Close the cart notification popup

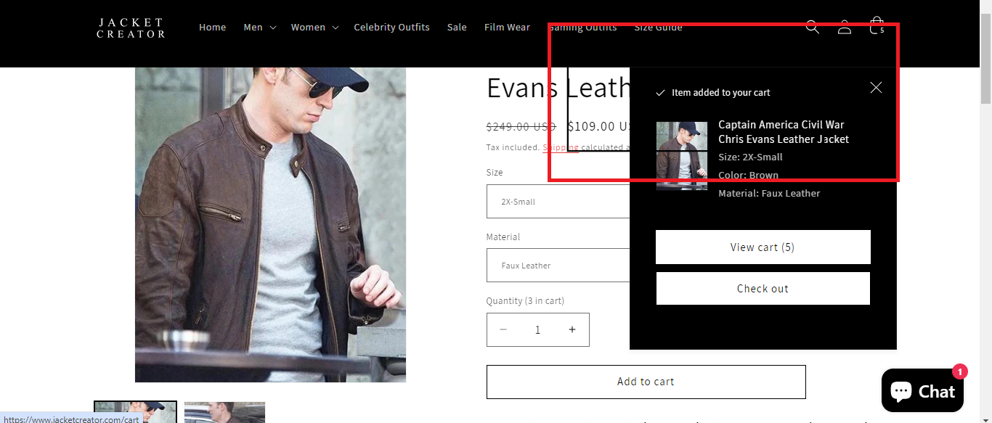[x=876, y=87]
